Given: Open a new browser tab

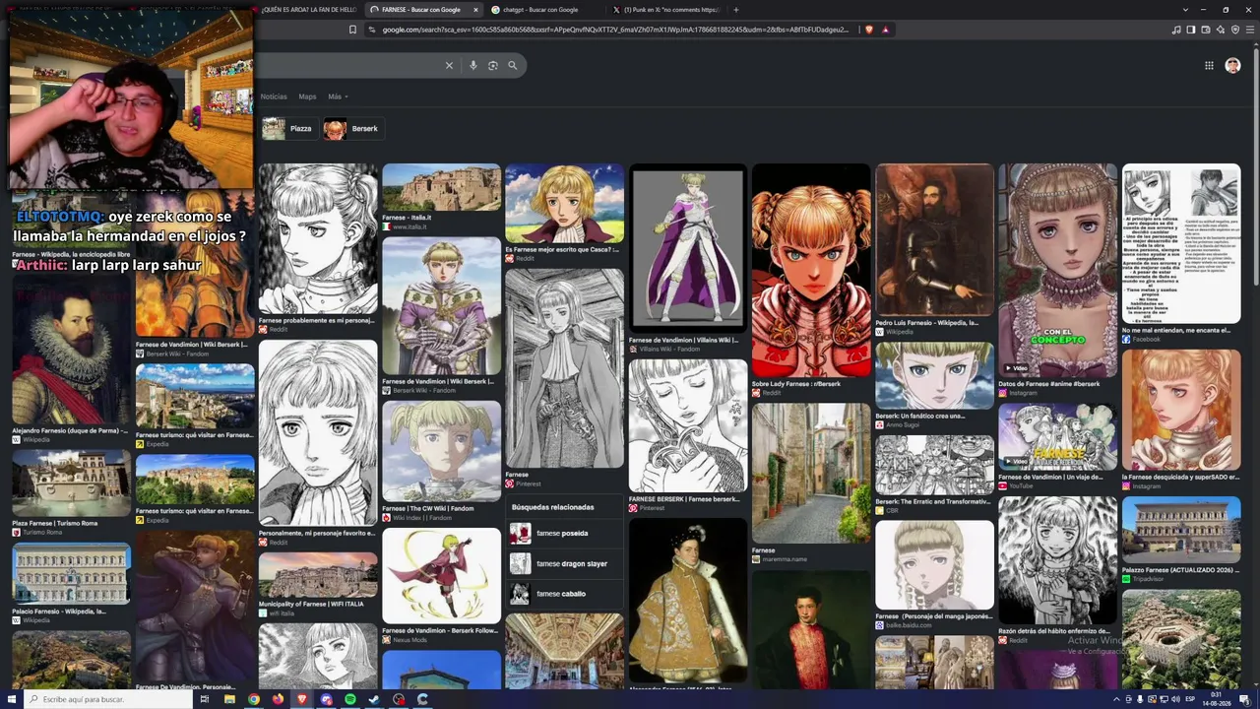Looking at the screenshot, I should (x=735, y=10).
